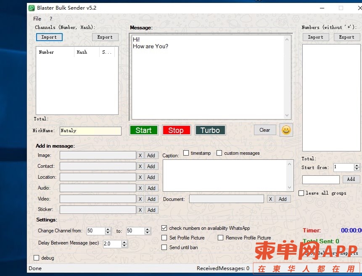Toggle the debug checkbox

click(36, 258)
